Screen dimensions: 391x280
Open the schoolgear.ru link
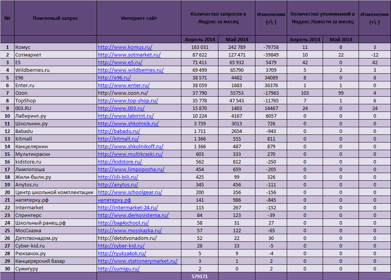coord(130,193)
